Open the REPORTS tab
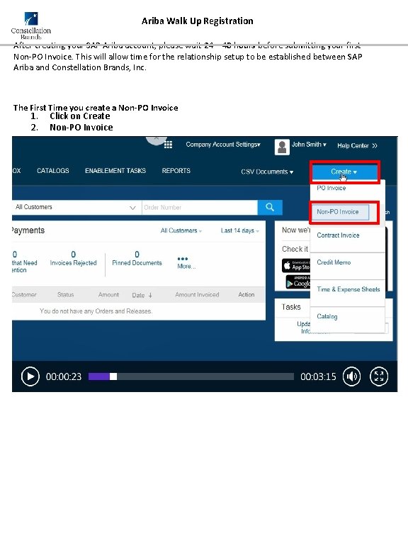This screenshot has height=536, width=408. tap(176, 171)
